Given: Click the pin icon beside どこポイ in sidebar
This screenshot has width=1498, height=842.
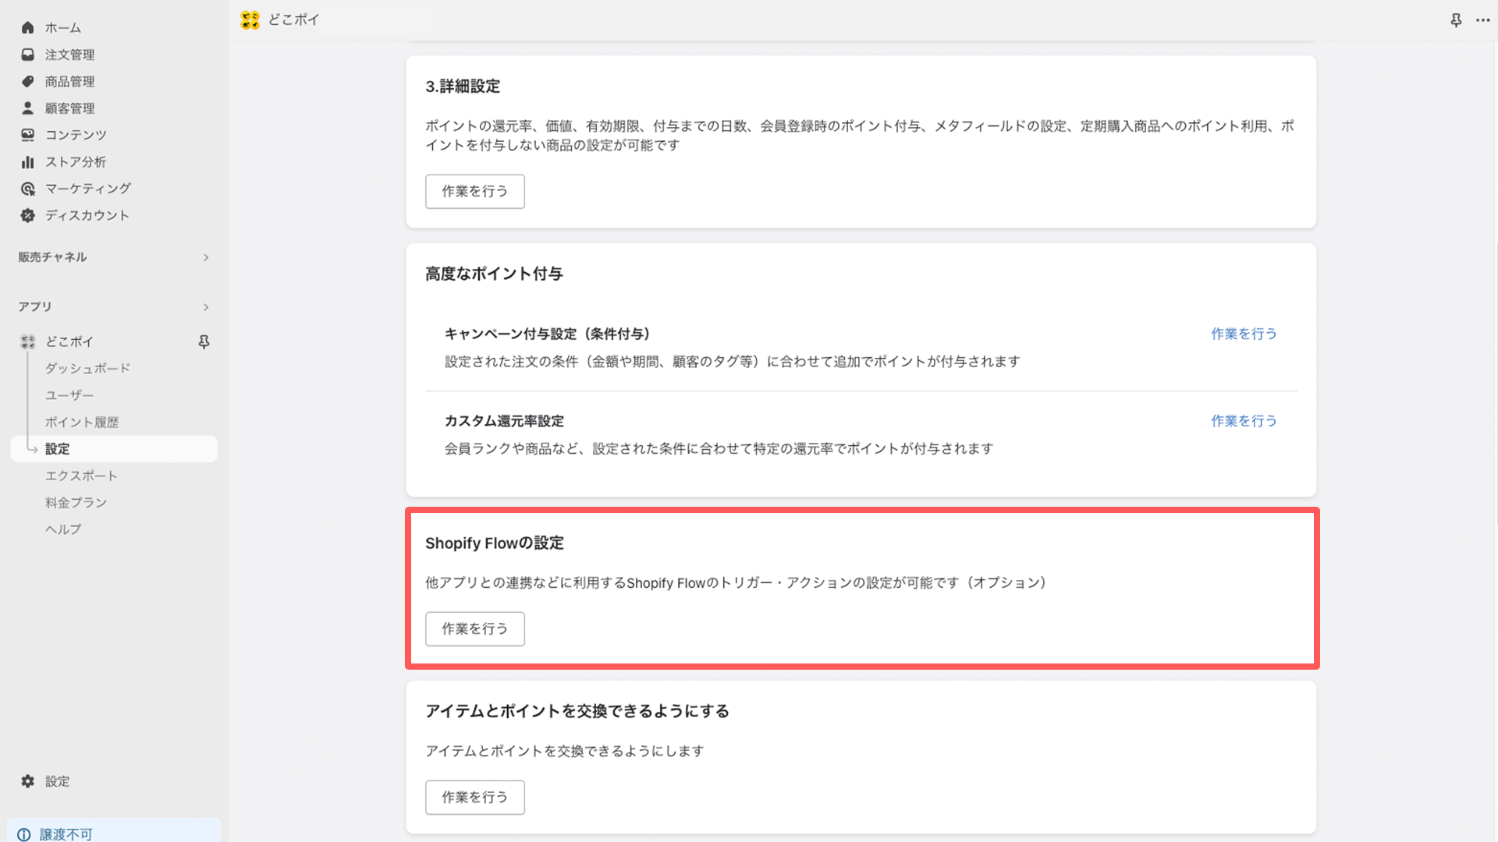Looking at the screenshot, I should (204, 341).
